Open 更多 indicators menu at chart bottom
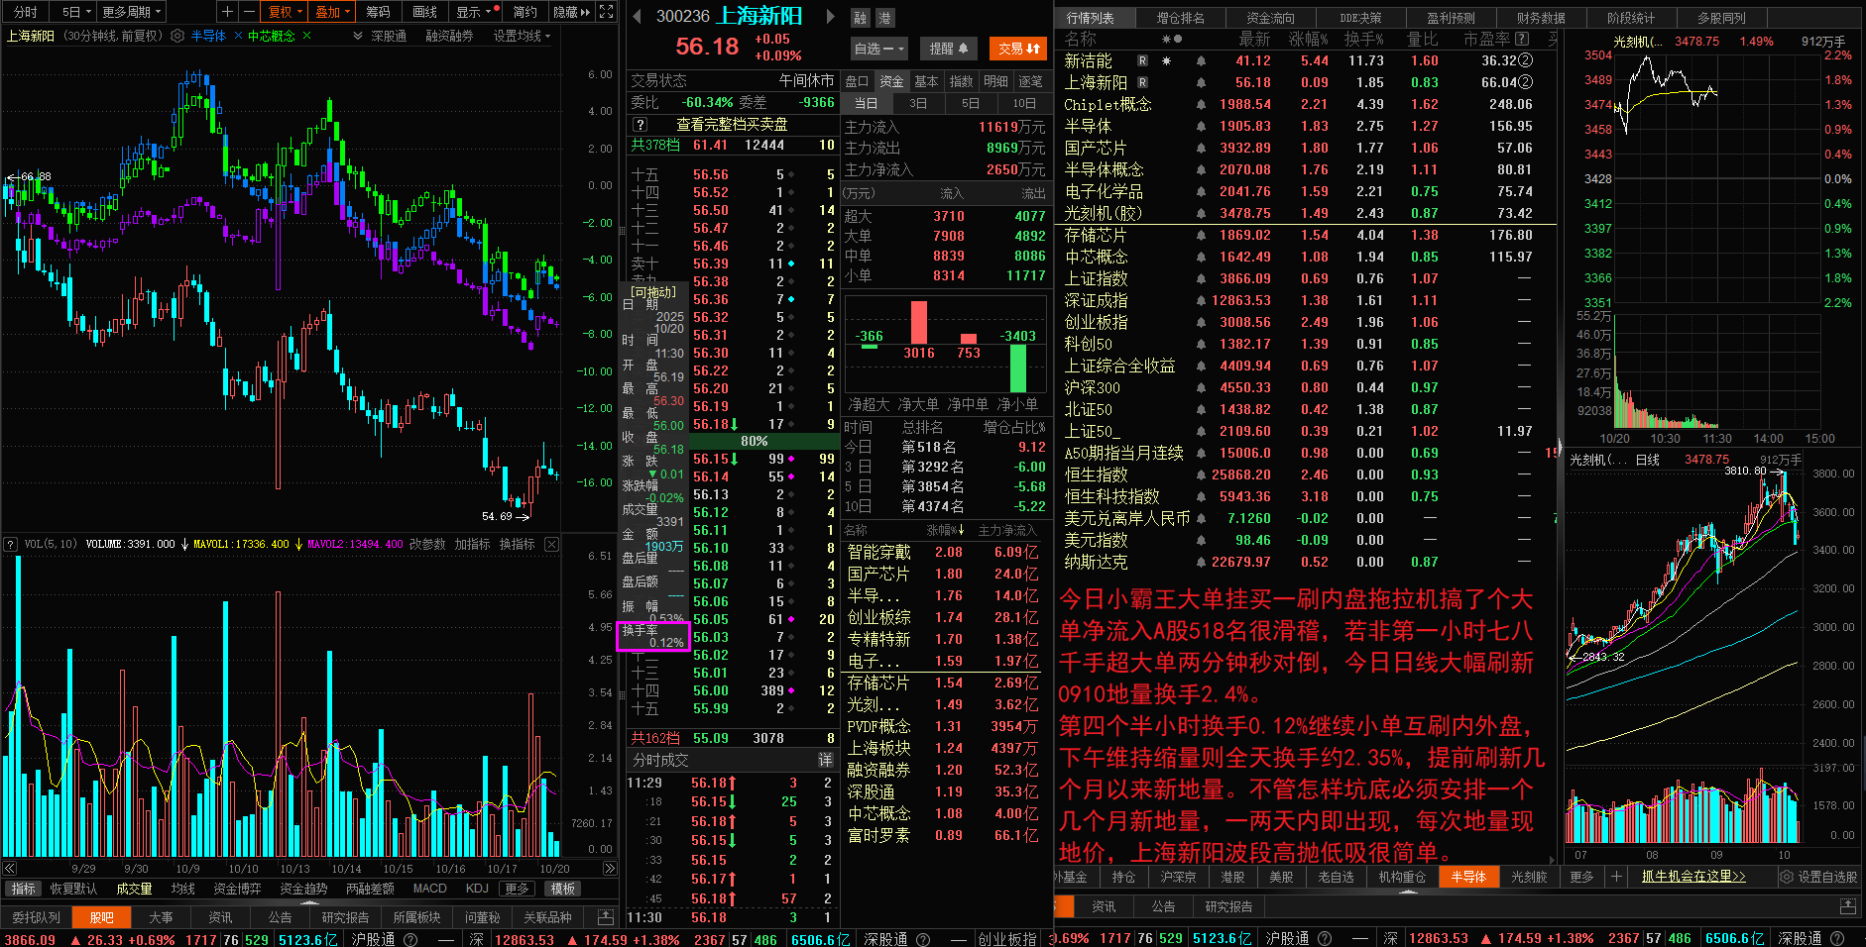Image resolution: width=1866 pixels, height=947 pixels. pos(517,889)
